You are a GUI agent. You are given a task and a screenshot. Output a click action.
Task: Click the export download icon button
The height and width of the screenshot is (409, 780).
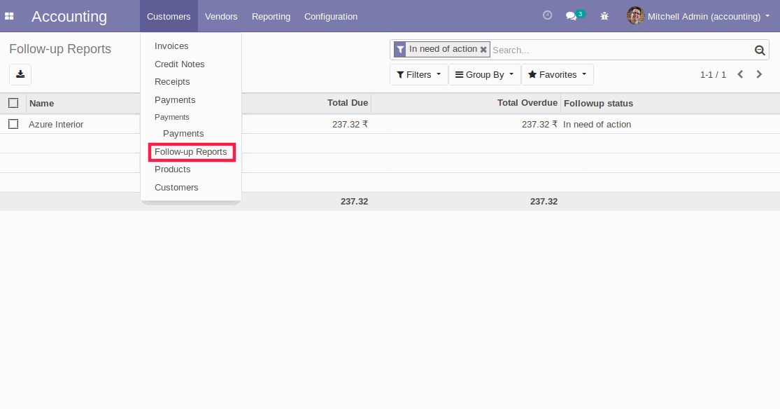(x=20, y=74)
